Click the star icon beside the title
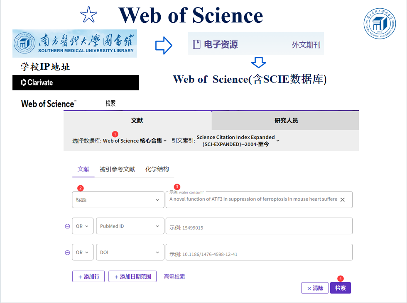 pos(88,15)
